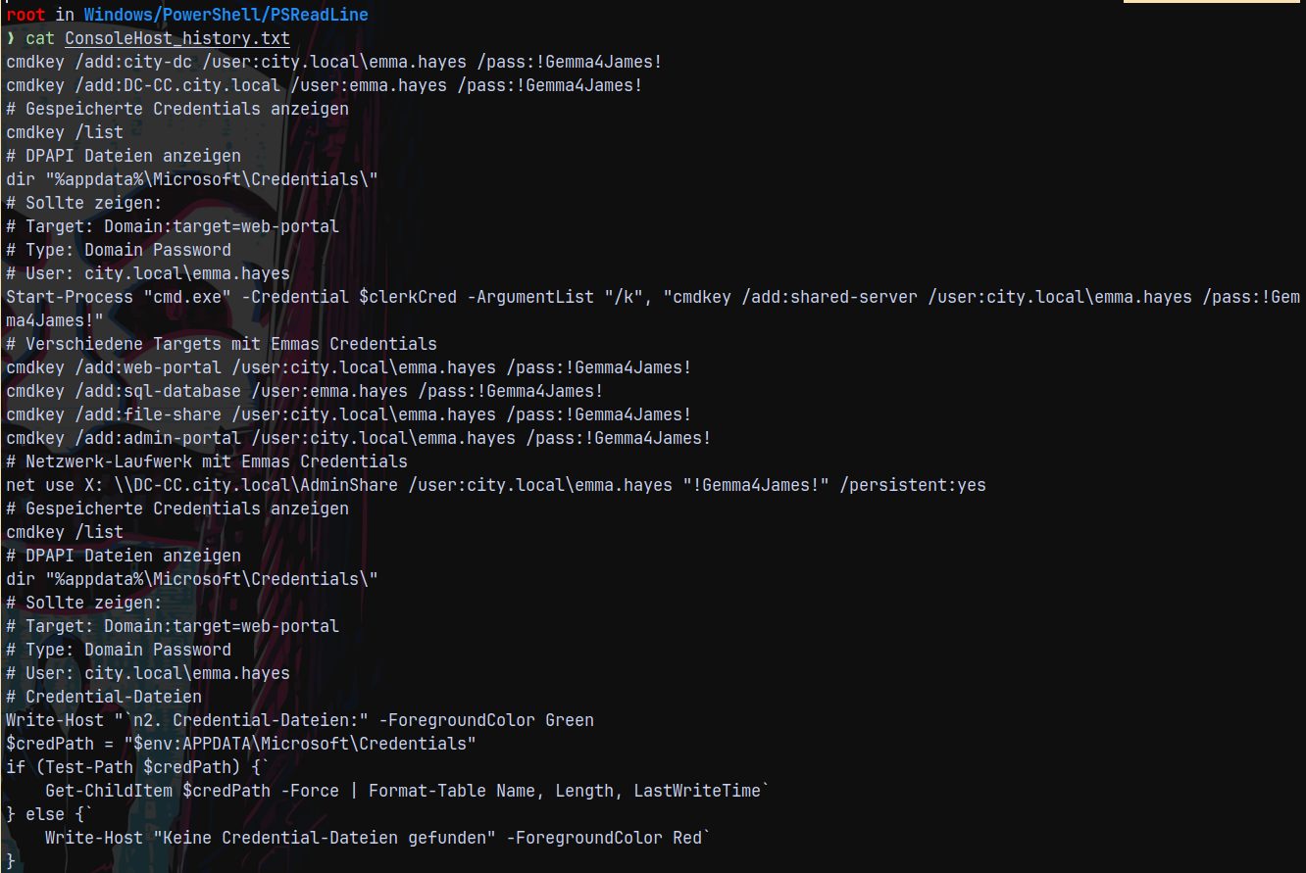This screenshot has height=873, width=1306.
Task: Click the standalone Credential-Dateien comment line
Action: (x=104, y=697)
